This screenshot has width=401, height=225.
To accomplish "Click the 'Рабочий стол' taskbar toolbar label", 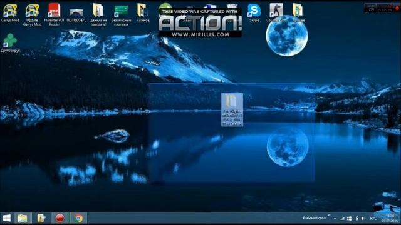I will (x=314, y=218).
